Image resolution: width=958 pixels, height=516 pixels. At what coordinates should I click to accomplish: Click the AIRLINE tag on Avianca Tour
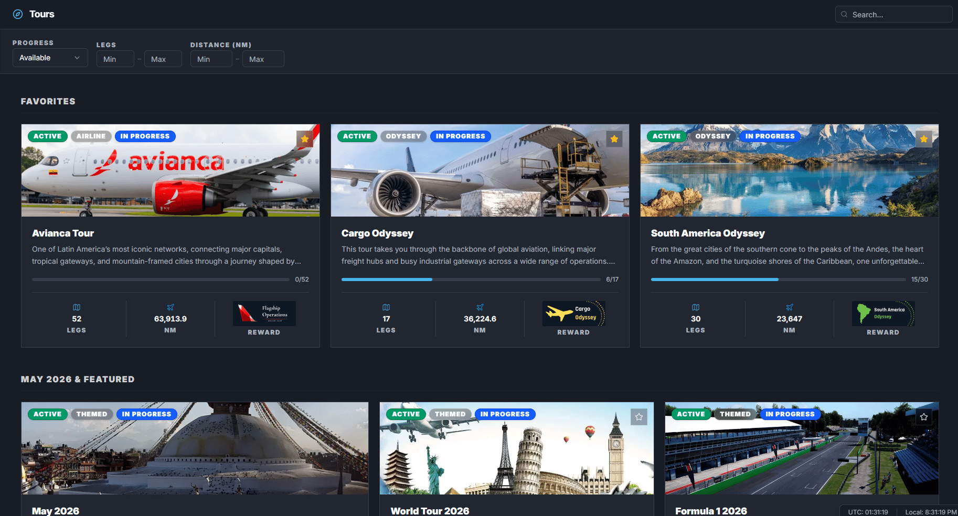click(91, 136)
